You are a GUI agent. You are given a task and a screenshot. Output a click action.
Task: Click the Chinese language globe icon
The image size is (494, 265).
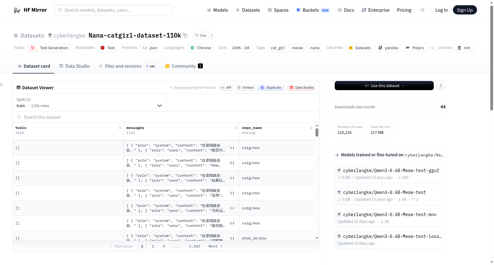pyautogui.click(x=192, y=48)
